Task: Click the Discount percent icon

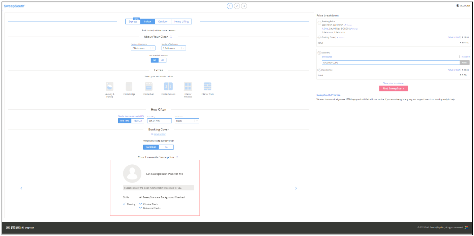Action: click(319, 53)
